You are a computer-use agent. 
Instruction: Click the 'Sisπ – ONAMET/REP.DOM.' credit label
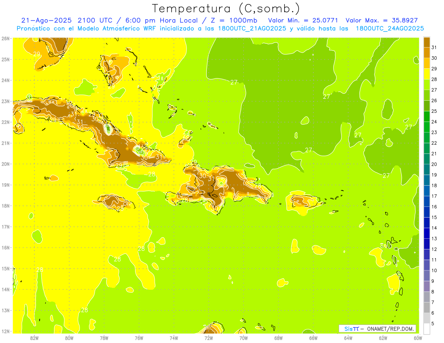[377, 329]
